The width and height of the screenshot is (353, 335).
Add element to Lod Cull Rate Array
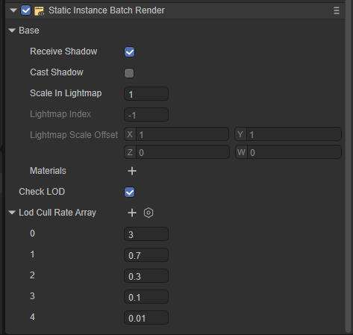click(132, 213)
